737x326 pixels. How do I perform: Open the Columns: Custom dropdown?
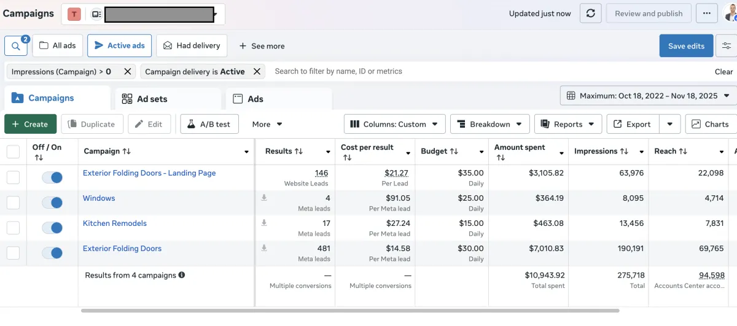pyautogui.click(x=394, y=124)
